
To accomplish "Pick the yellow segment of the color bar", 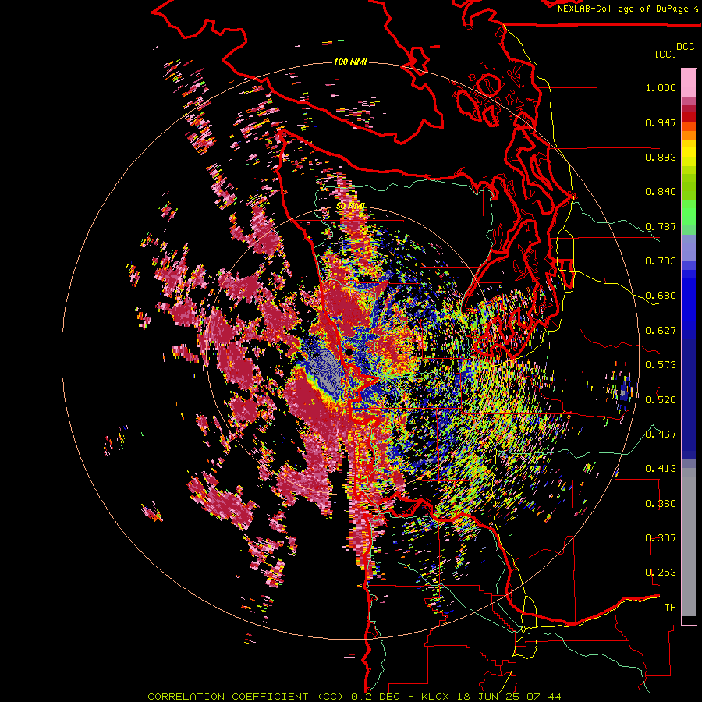I will tap(689, 153).
